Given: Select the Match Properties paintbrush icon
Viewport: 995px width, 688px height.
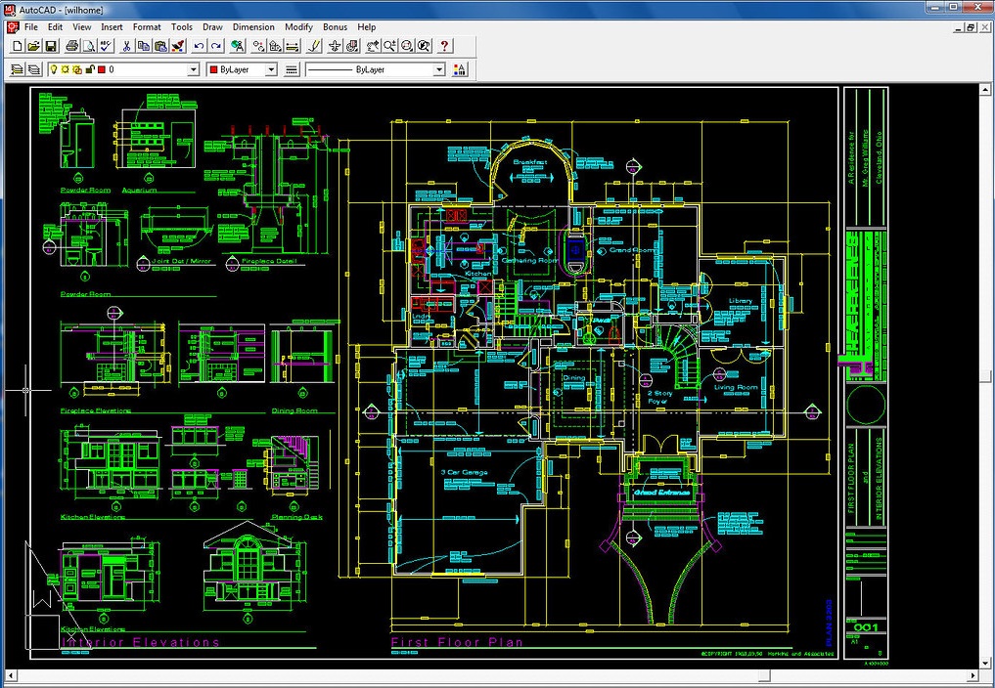Looking at the screenshot, I should coord(177,46).
